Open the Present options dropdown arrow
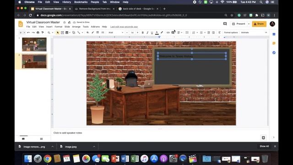Image resolution: width=293 pixels, height=165 pixels. pos(249,24)
